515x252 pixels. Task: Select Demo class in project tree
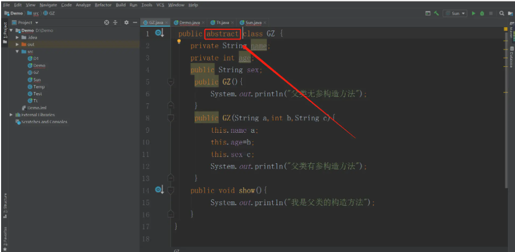point(36,65)
